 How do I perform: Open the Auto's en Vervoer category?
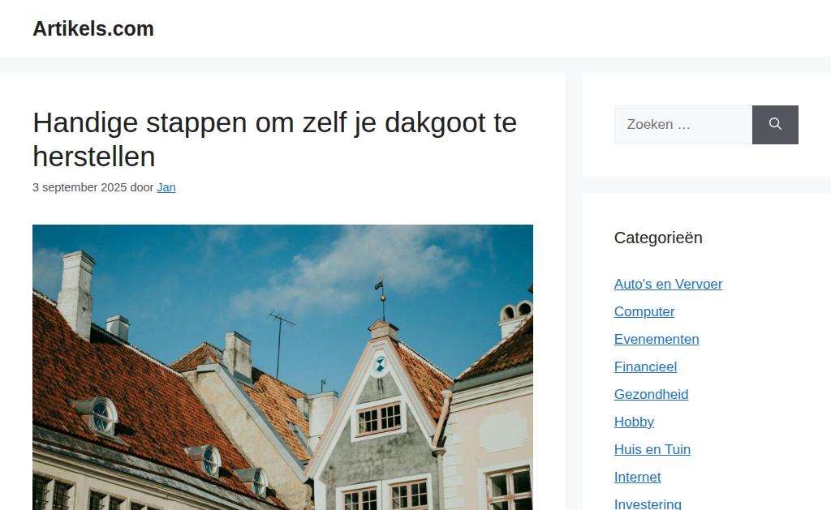(x=668, y=284)
